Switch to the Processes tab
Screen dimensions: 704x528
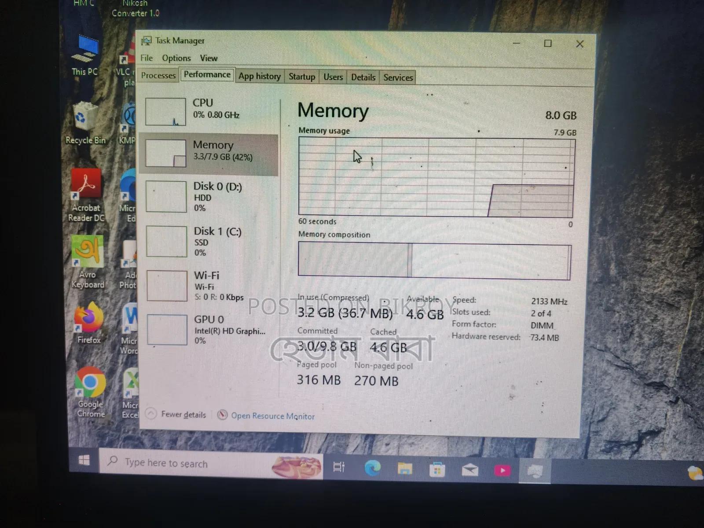[158, 76]
